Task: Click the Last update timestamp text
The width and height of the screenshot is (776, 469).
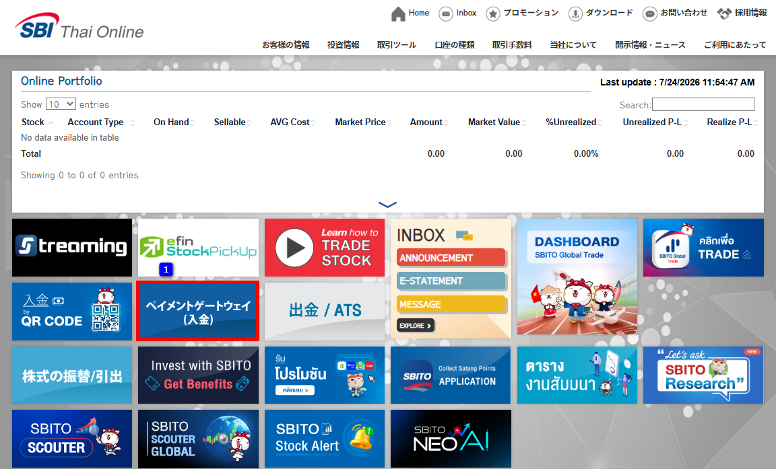Action: point(678,82)
